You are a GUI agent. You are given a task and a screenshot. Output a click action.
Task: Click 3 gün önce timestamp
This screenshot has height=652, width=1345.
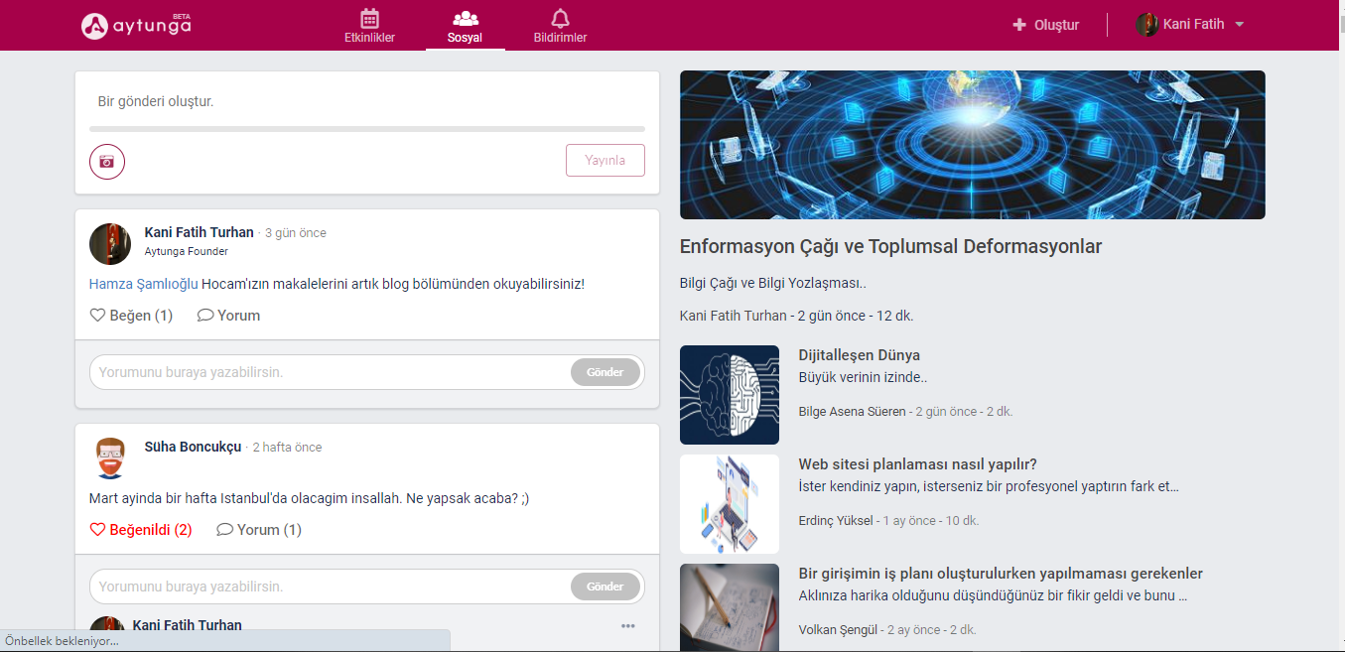(x=296, y=233)
